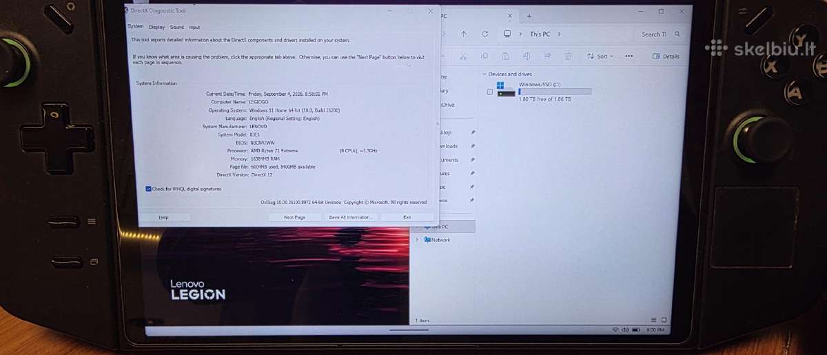Select This PC in the navigation pane

(443, 226)
